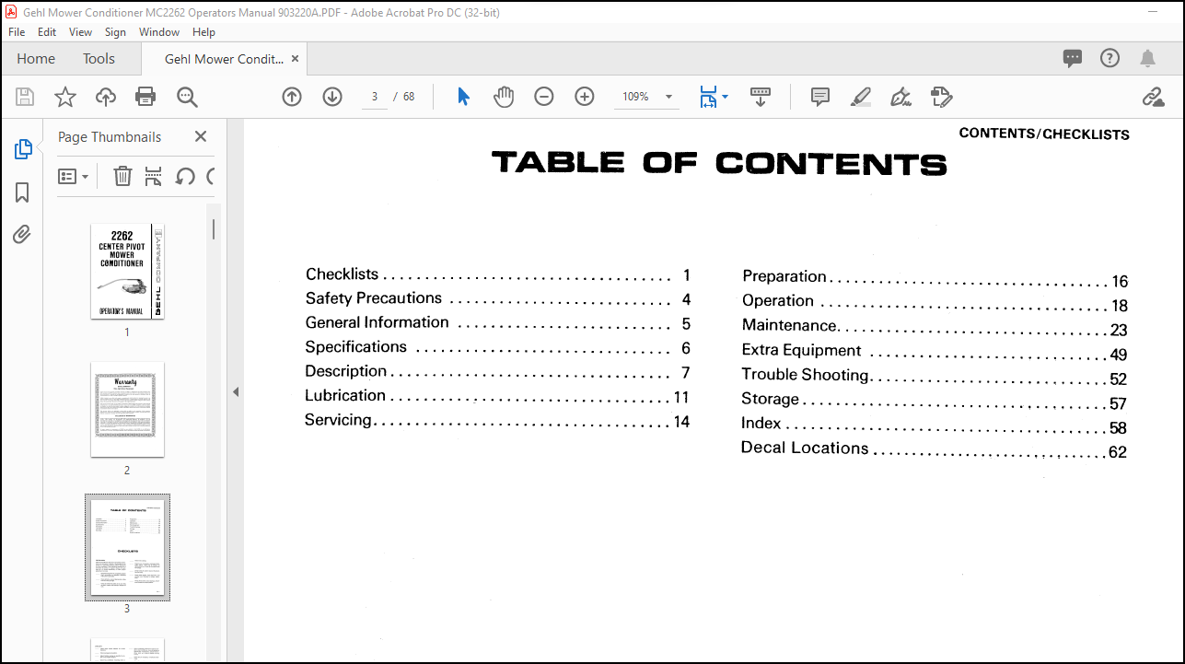1185x664 pixels.
Task: Rotate page counterclockwise in thumbnails panel
Action: [185, 176]
